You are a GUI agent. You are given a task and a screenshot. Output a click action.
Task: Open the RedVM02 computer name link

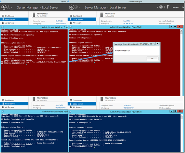127,21
